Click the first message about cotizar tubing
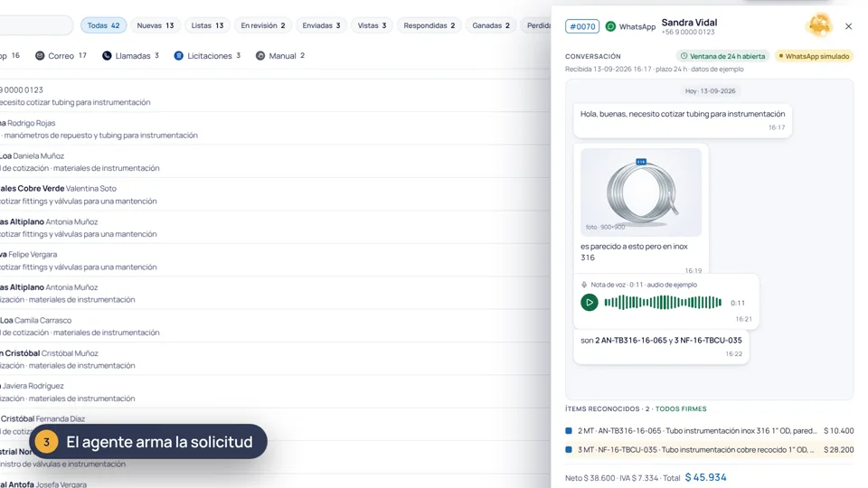 pos(683,120)
